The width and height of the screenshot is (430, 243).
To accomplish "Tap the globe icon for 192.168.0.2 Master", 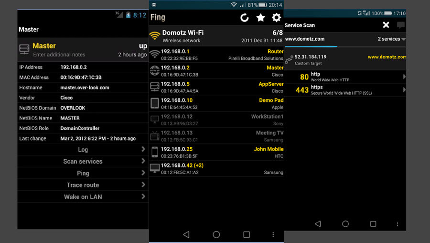I will 155,71.
